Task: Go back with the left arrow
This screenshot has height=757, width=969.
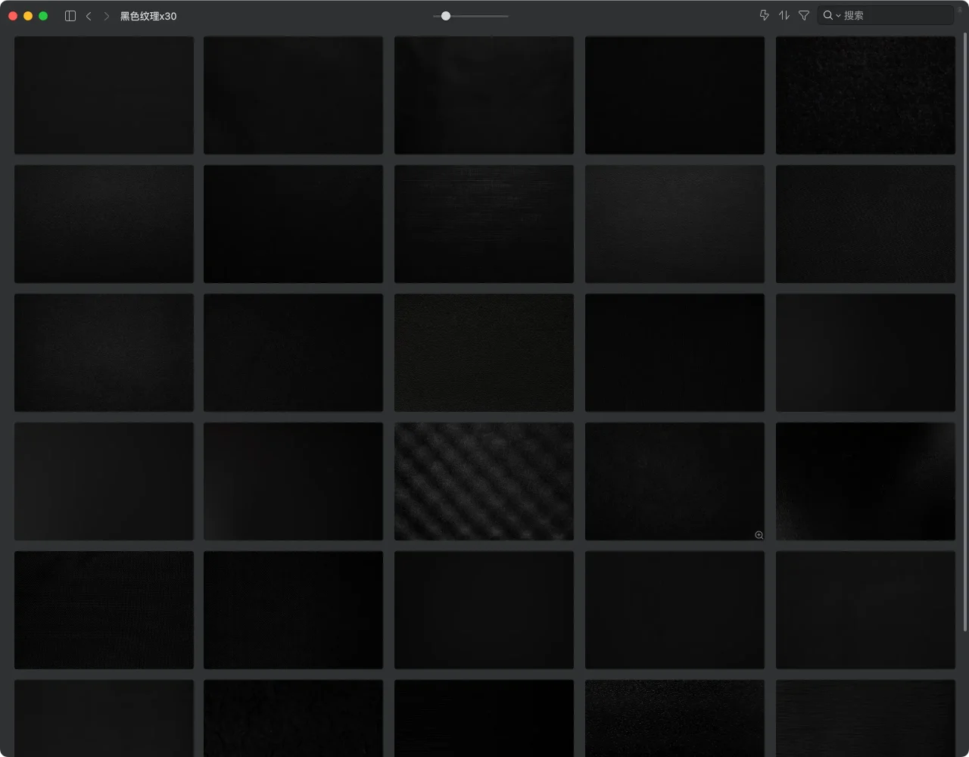Action: [89, 16]
